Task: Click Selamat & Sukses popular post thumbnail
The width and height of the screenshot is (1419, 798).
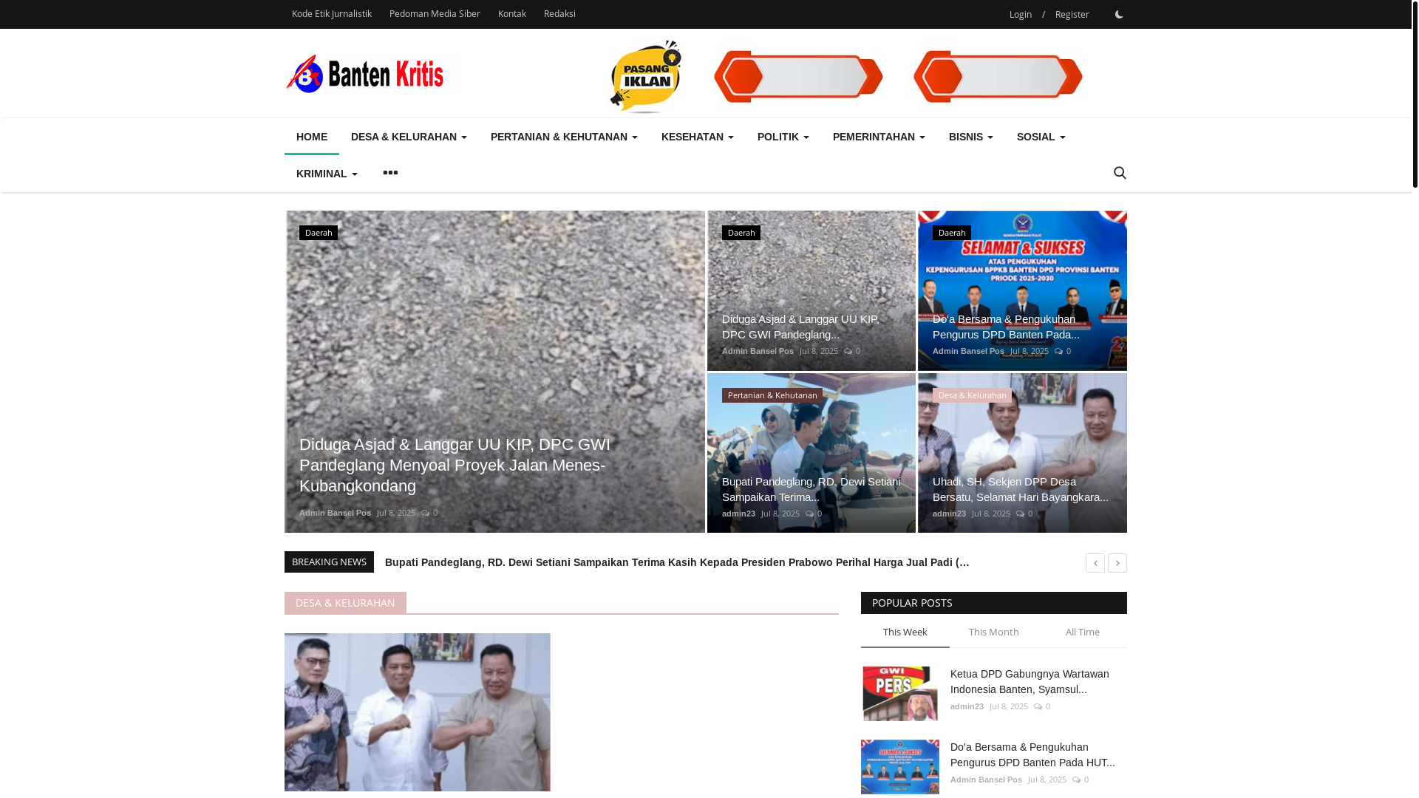Action: 900,767
